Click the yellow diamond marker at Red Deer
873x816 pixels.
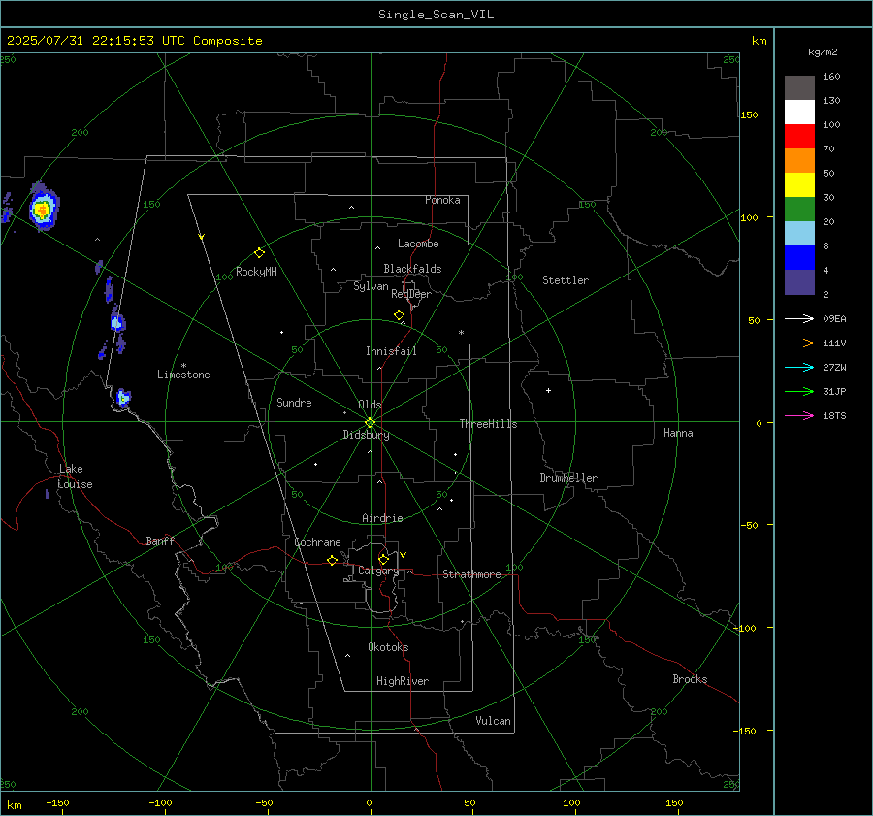tap(399, 315)
